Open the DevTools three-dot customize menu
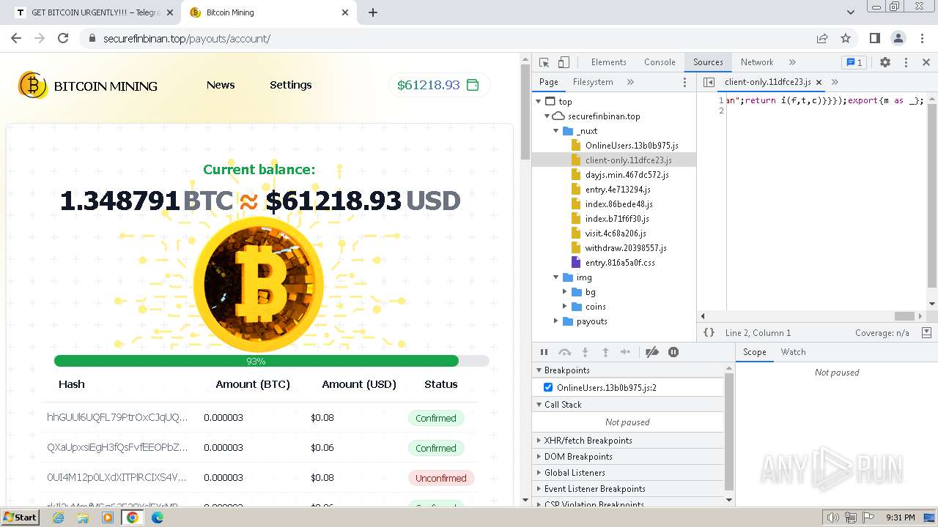The image size is (938, 527). [906, 62]
